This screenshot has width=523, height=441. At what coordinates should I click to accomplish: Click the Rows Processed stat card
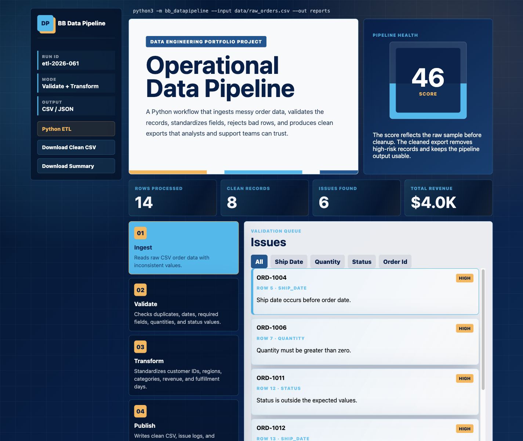(172, 198)
